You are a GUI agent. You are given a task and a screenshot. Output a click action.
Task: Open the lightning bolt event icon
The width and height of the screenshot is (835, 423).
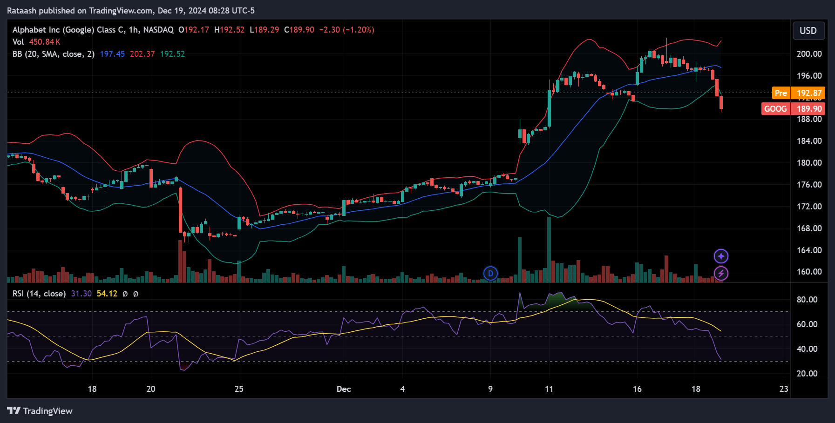tap(721, 273)
